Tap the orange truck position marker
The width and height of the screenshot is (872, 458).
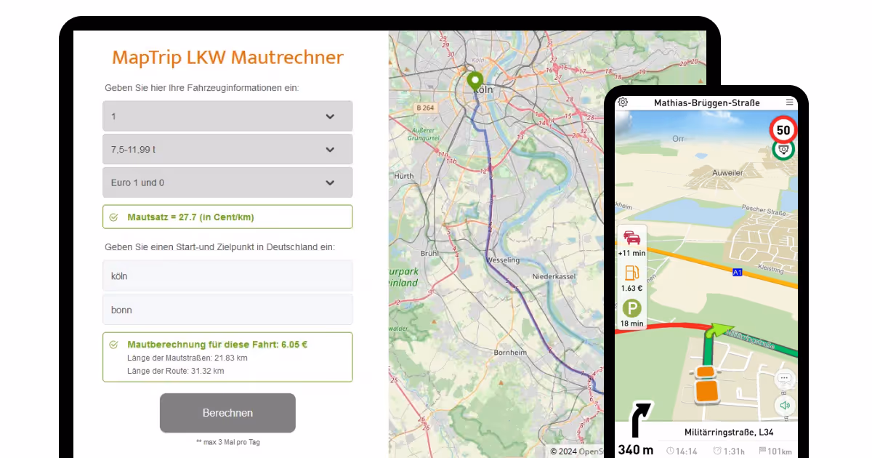(706, 385)
